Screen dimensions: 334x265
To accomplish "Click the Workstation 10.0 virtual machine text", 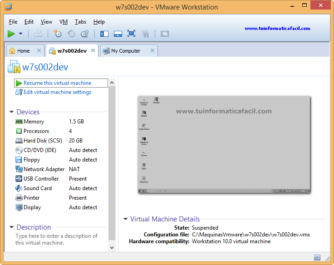I will coord(231,241).
